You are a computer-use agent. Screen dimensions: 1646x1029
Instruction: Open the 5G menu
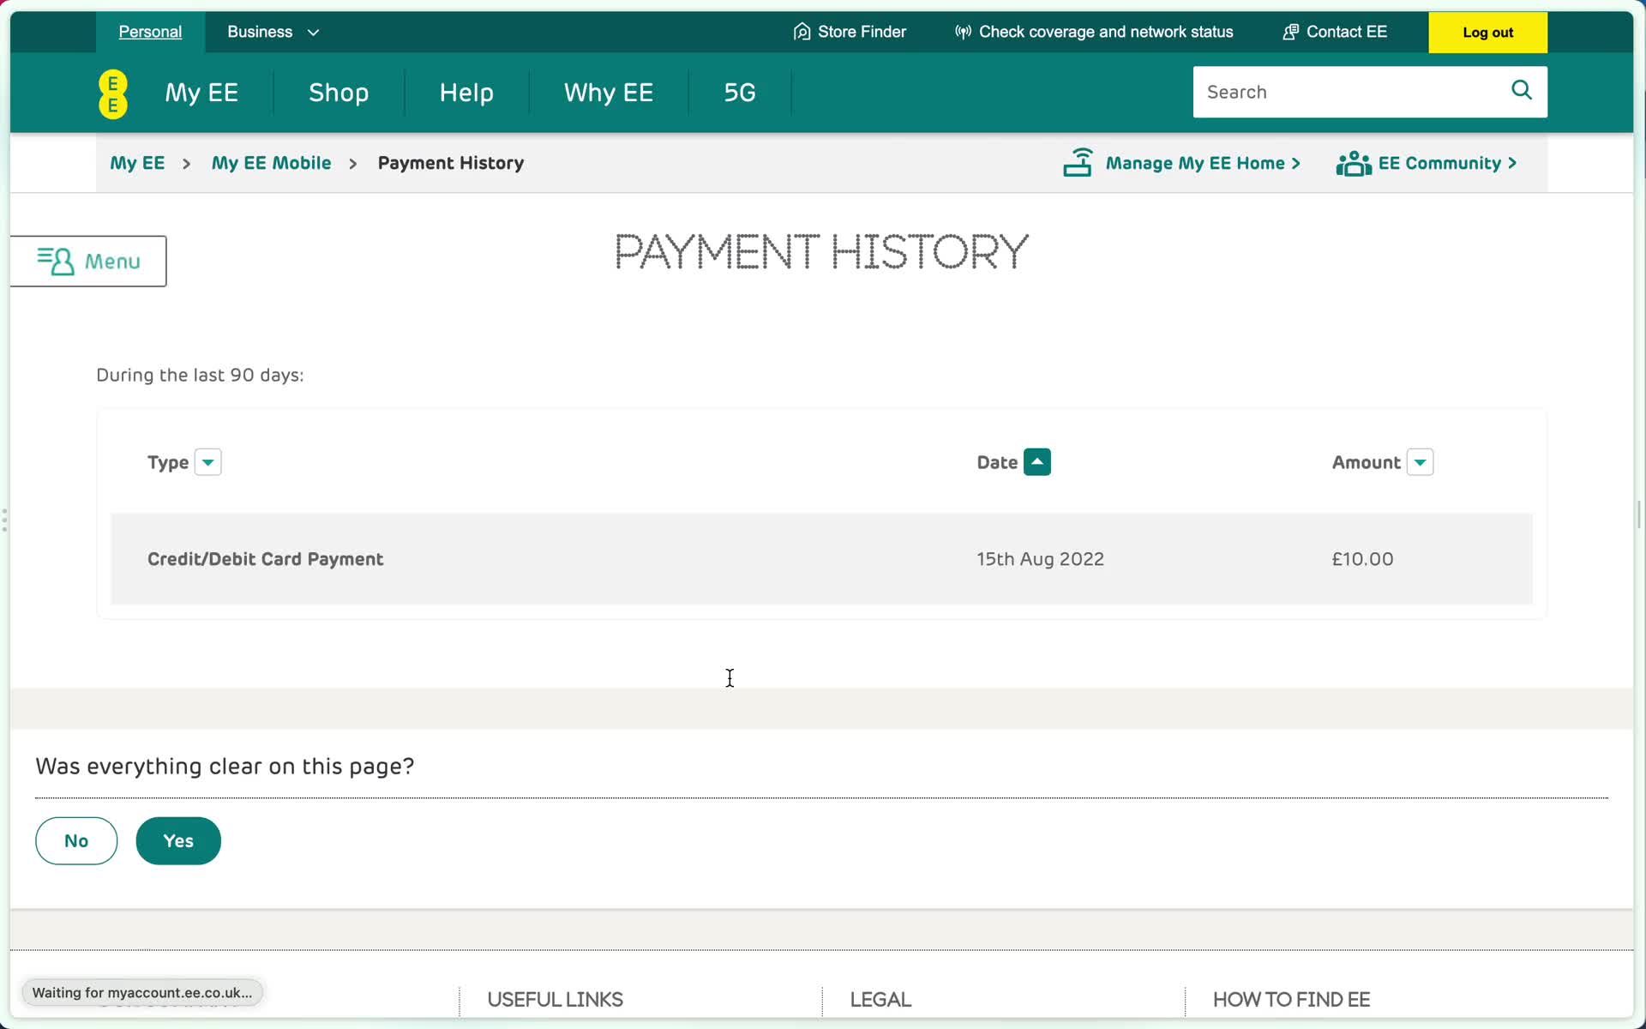click(740, 93)
